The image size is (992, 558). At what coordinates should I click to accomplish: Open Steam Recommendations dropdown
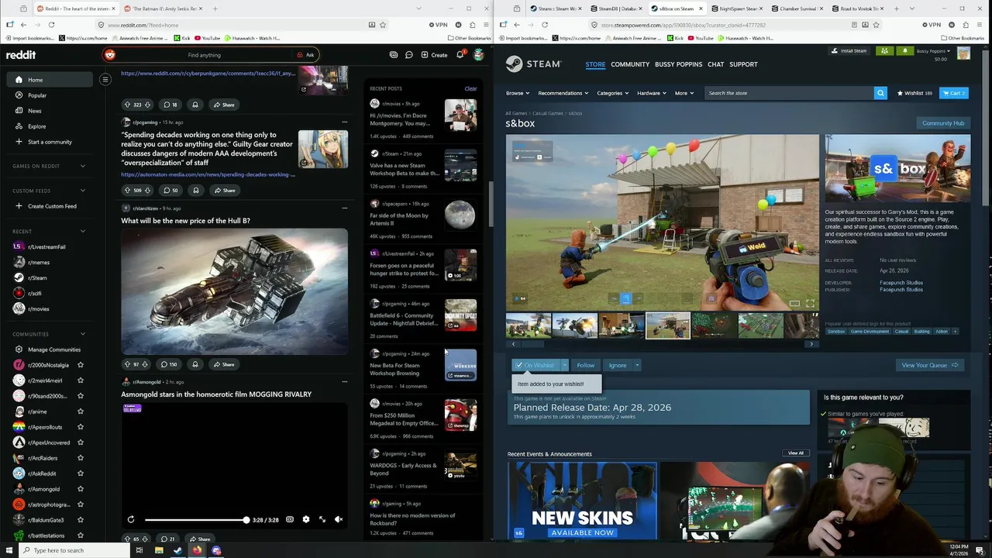tap(563, 93)
